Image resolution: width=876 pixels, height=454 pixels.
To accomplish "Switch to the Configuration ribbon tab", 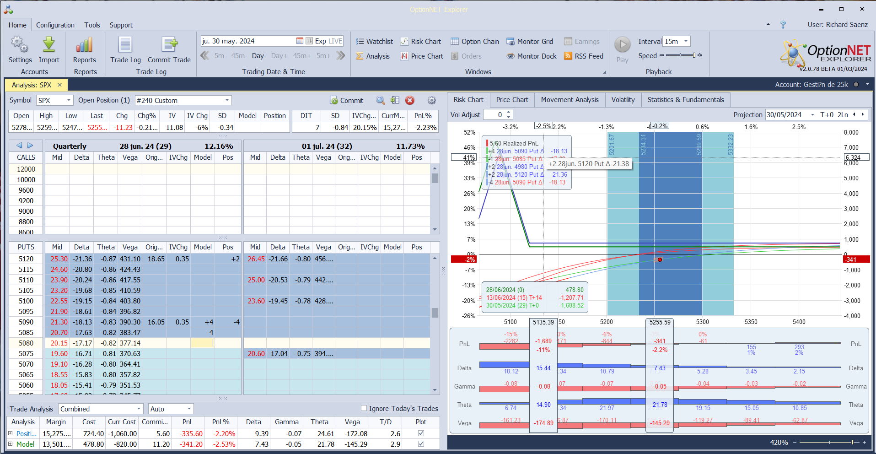I will [x=55, y=25].
